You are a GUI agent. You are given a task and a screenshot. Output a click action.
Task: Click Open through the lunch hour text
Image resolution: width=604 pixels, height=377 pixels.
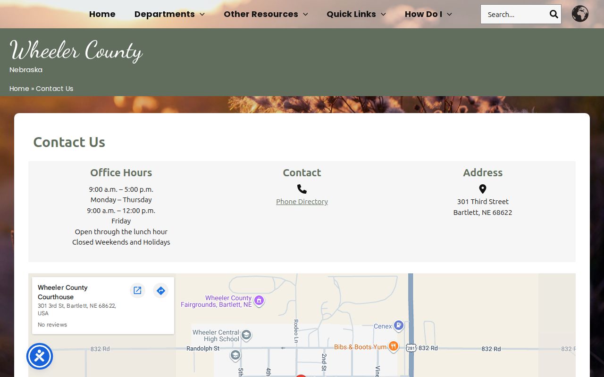point(121,232)
